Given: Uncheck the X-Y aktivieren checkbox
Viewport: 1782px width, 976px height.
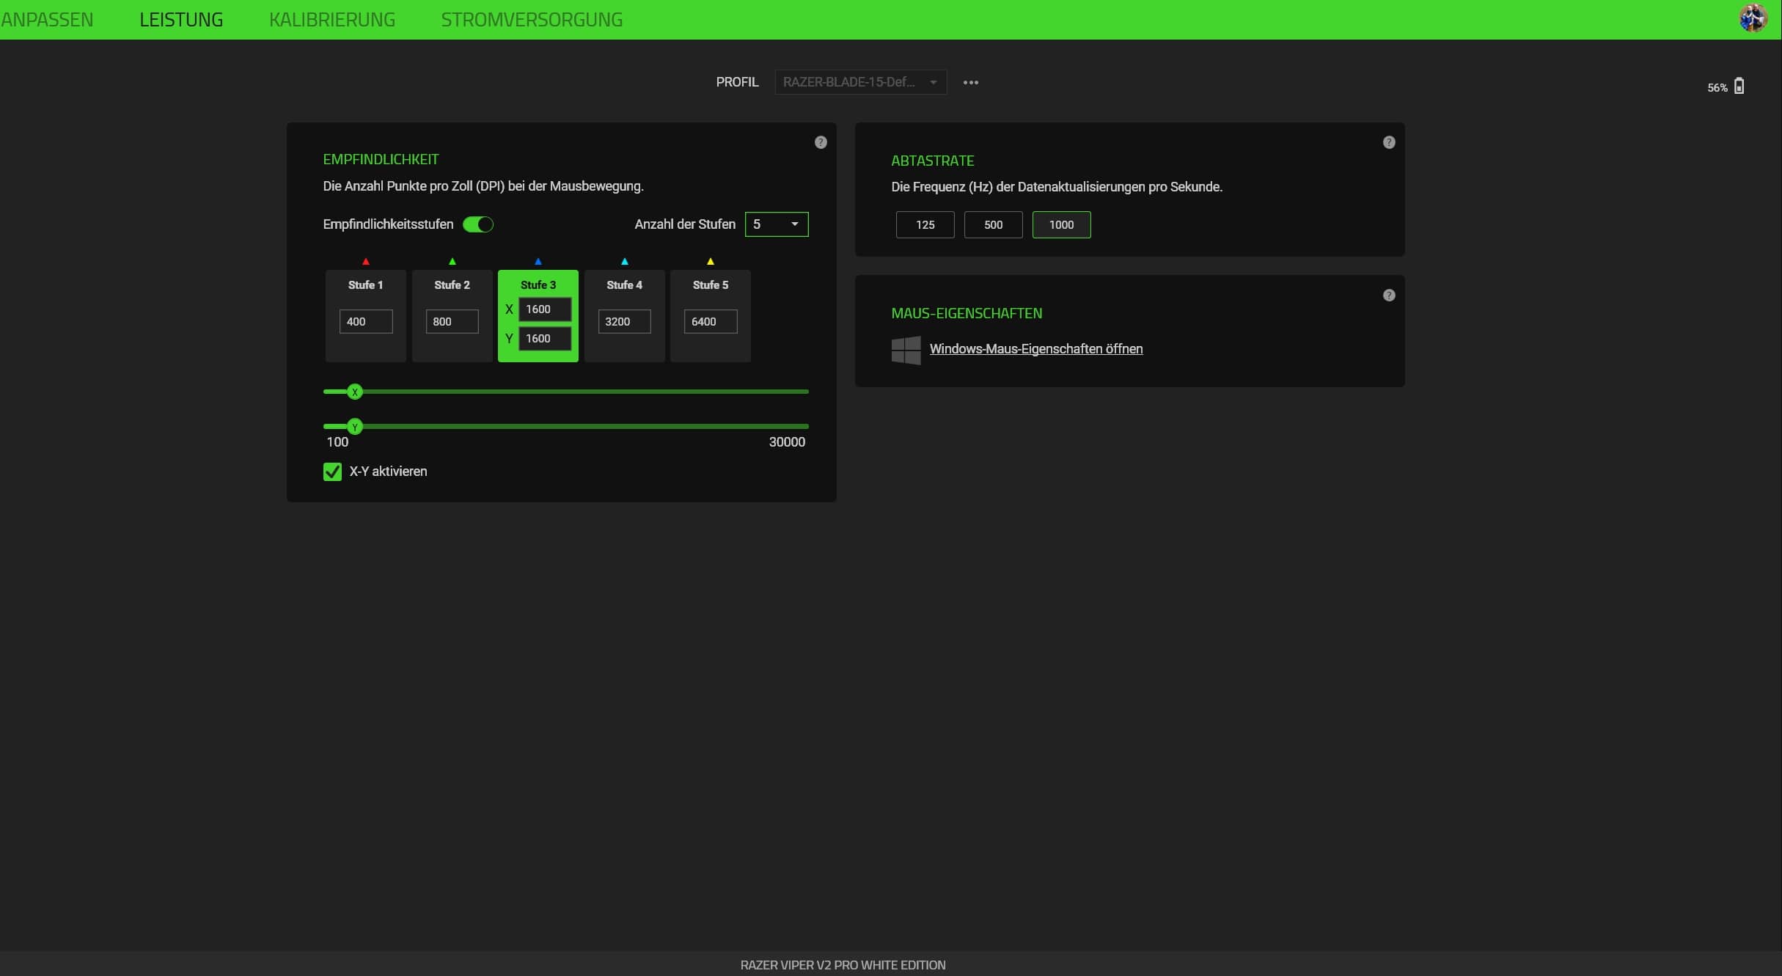Looking at the screenshot, I should click(332, 472).
